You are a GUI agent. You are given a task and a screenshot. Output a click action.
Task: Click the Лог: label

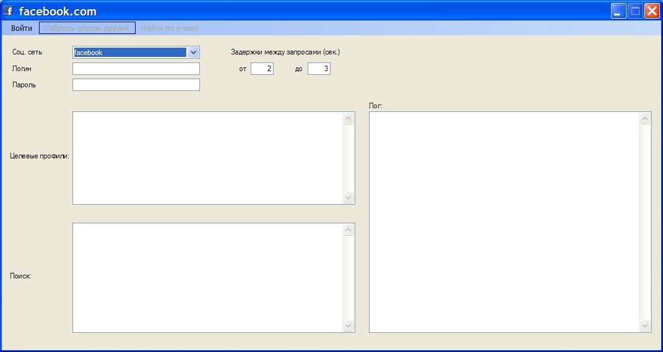[376, 106]
